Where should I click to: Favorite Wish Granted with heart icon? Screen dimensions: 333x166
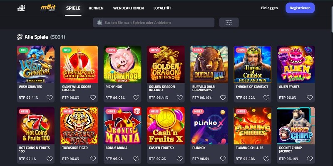(50, 98)
